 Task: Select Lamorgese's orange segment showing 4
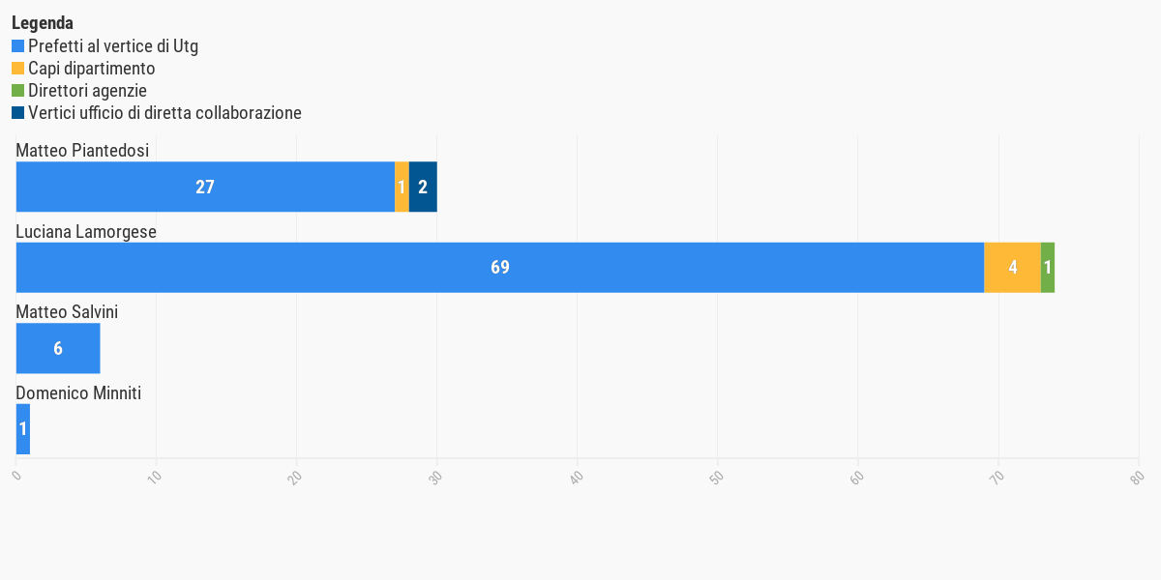coord(1012,268)
